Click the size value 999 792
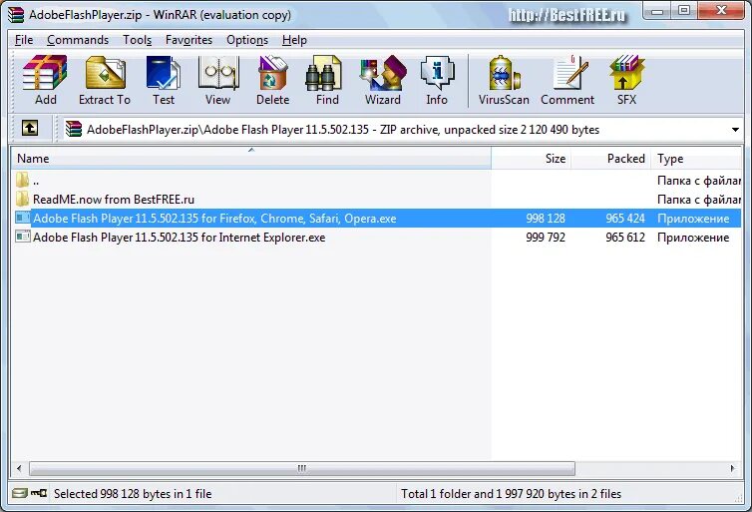The width and height of the screenshot is (752, 512). (x=546, y=238)
